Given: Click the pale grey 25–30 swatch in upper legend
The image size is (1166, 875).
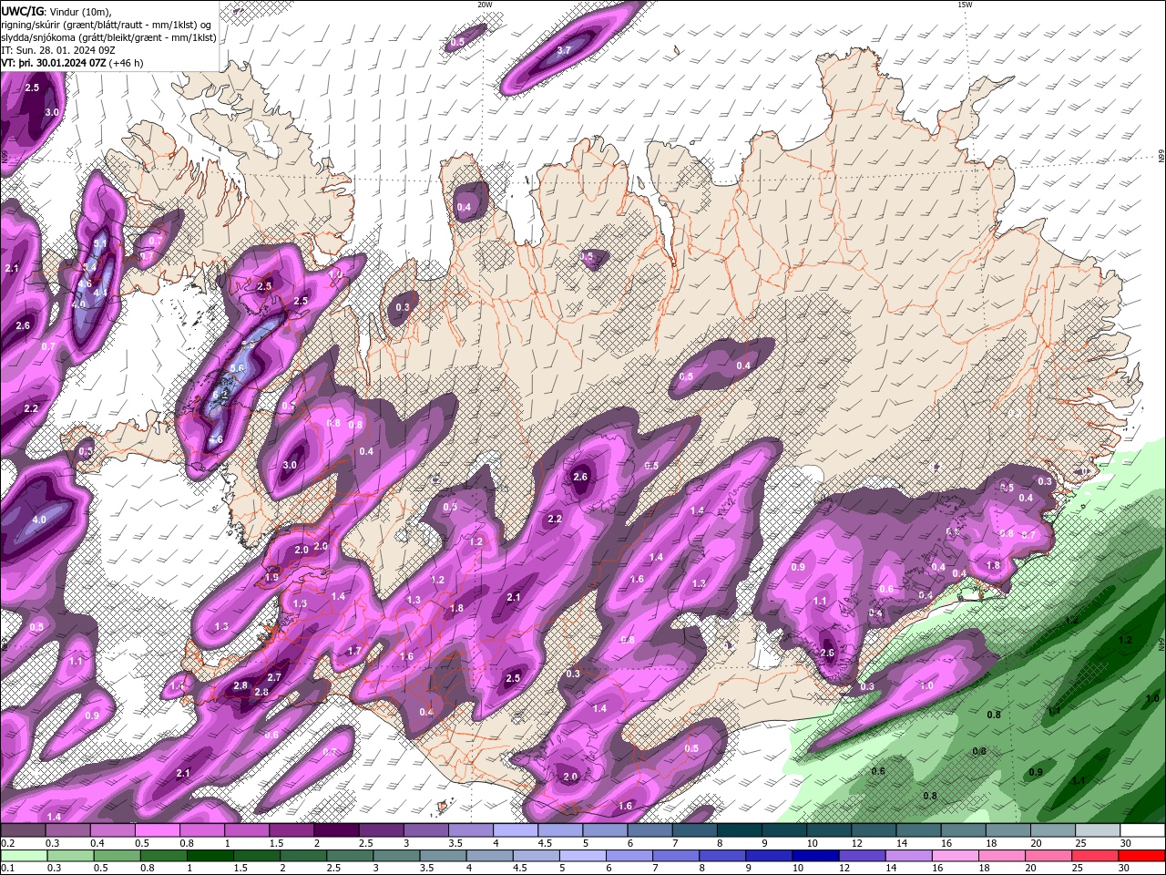Looking at the screenshot, I should (x=1098, y=830).
